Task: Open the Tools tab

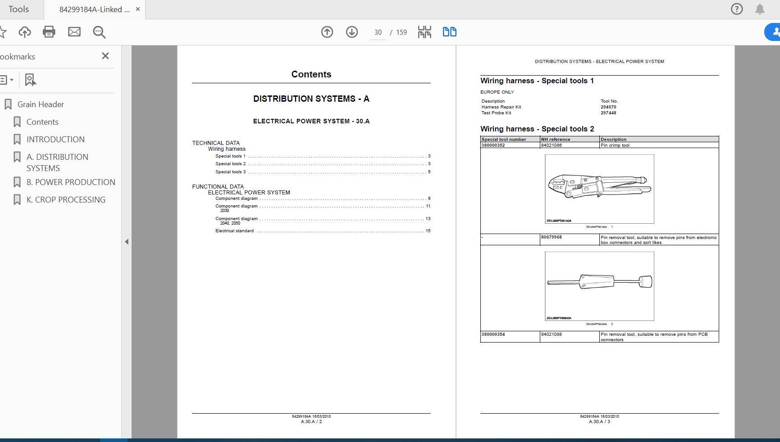Action: (x=19, y=9)
